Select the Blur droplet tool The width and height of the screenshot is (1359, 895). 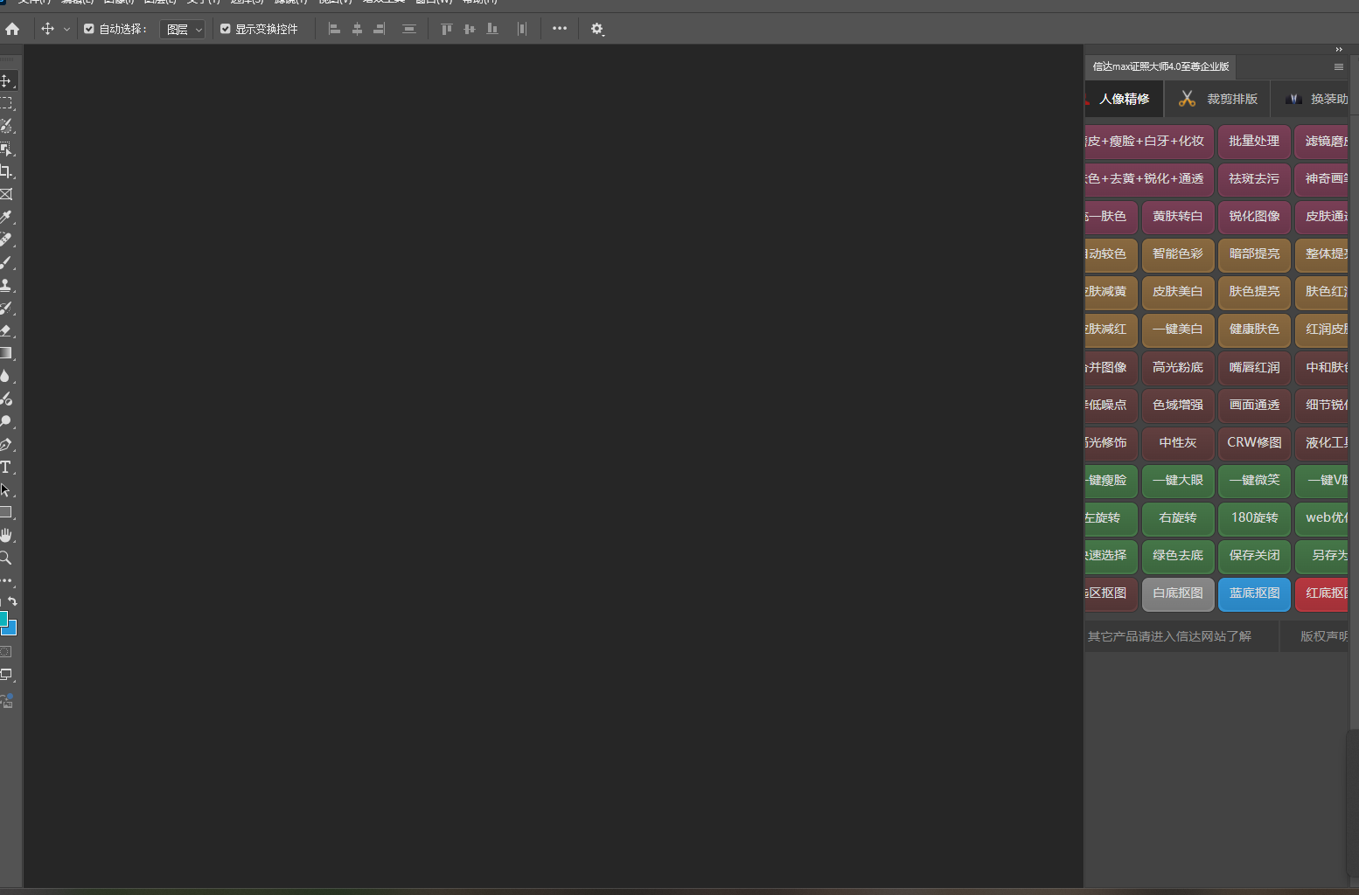coord(6,376)
